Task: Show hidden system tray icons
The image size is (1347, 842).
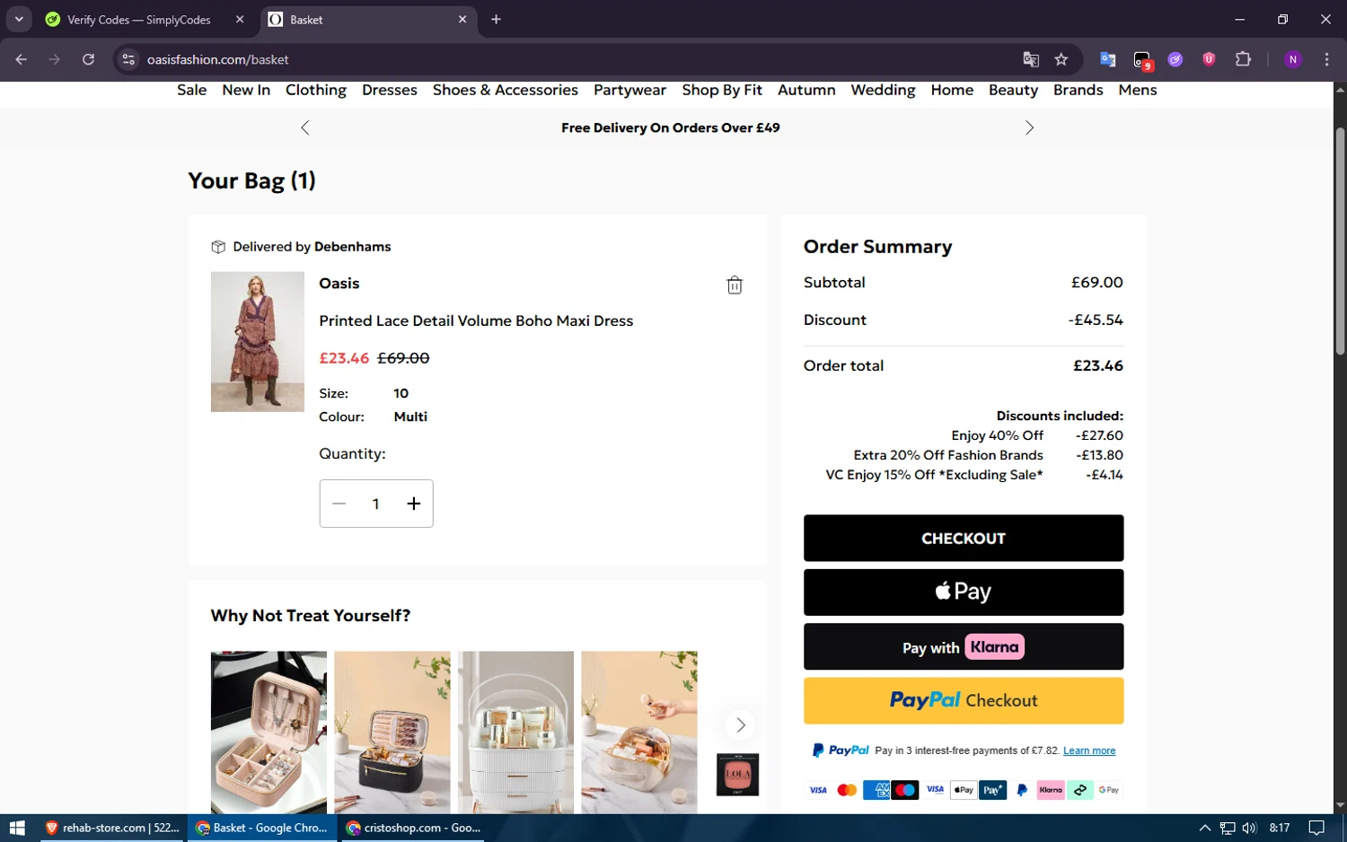Action: click(1205, 828)
